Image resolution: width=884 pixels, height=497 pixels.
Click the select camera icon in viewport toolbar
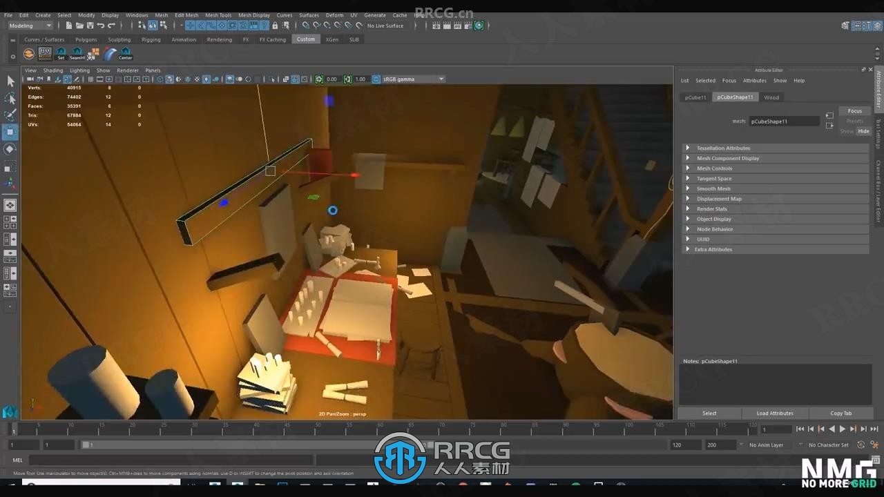30,79
